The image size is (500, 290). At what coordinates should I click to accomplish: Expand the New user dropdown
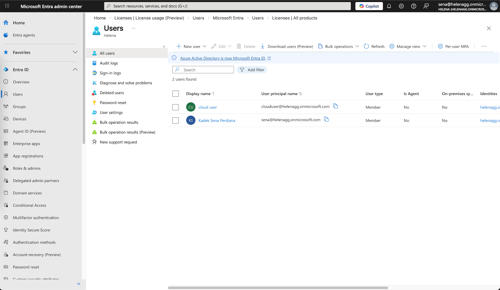click(204, 46)
